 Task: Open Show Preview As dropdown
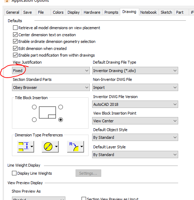click(x=39, y=199)
